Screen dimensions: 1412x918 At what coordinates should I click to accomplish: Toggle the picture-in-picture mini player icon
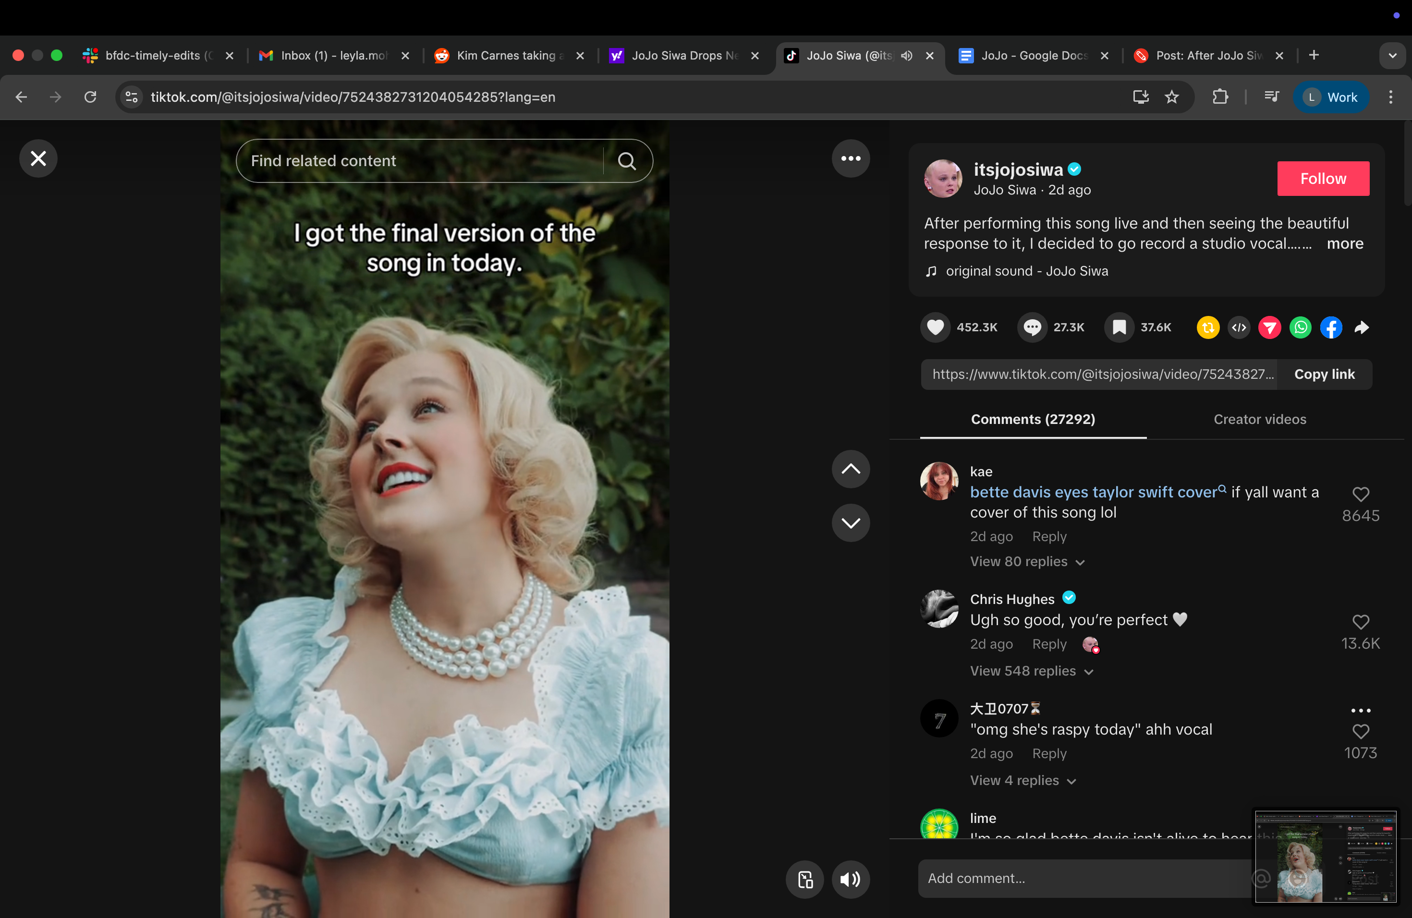point(805,879)
